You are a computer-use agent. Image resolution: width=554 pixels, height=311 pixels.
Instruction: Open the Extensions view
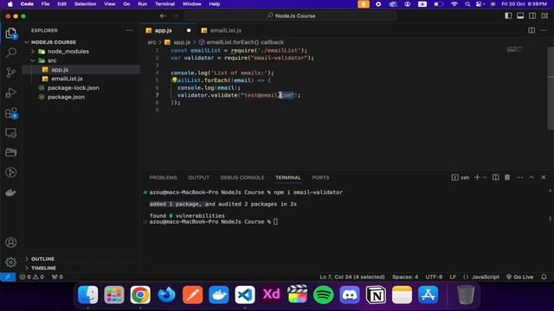coord(11,113)
